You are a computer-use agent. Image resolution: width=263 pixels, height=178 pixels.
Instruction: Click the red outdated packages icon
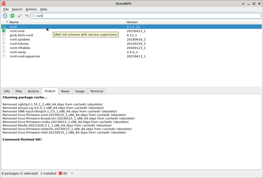pos(61,173)
